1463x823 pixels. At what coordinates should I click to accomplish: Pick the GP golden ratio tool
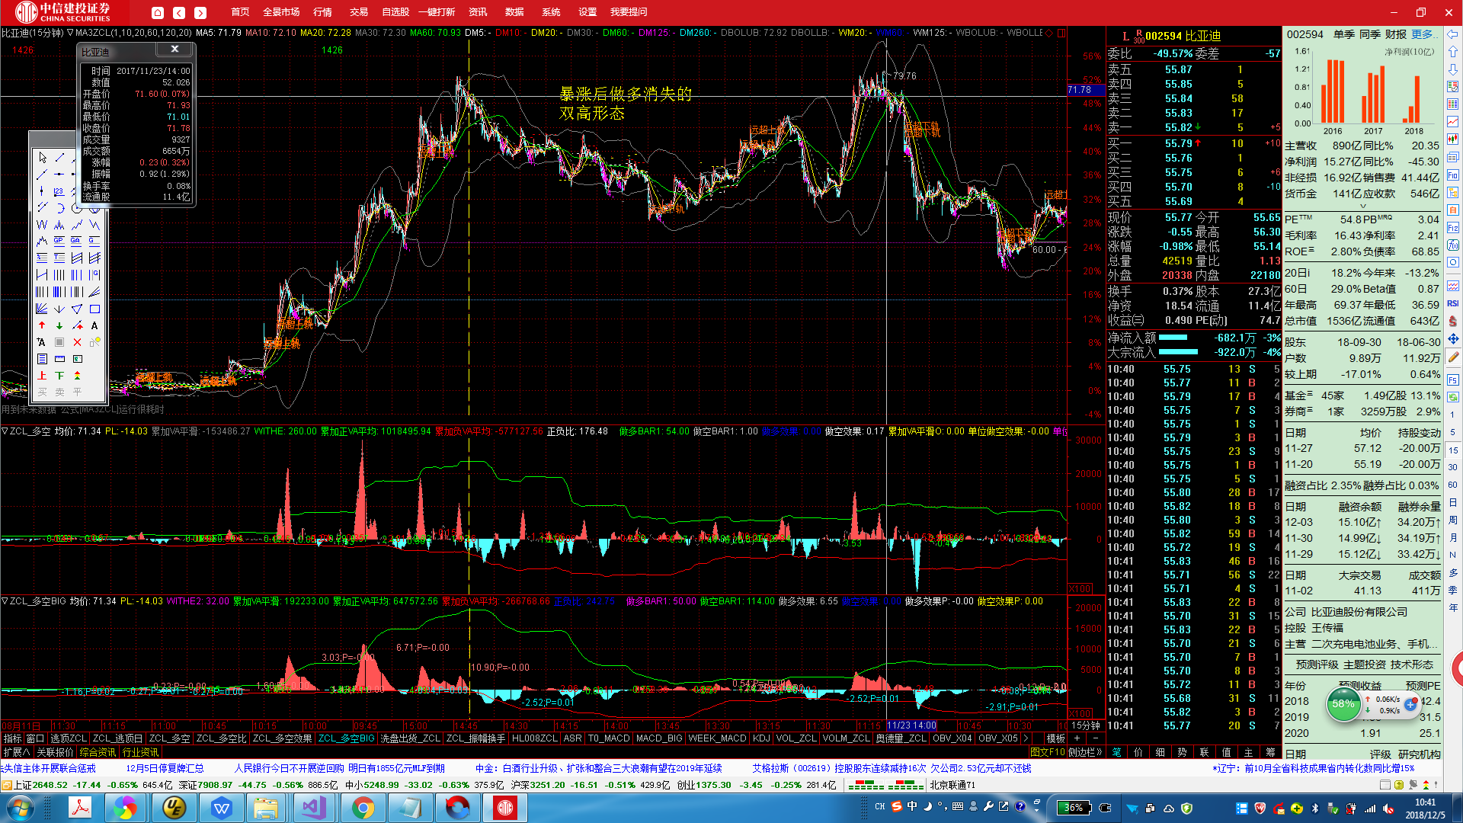coord(59,242)
